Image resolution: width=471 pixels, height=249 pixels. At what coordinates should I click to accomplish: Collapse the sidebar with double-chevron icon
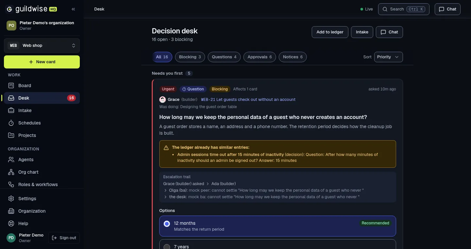coord(73,9)
